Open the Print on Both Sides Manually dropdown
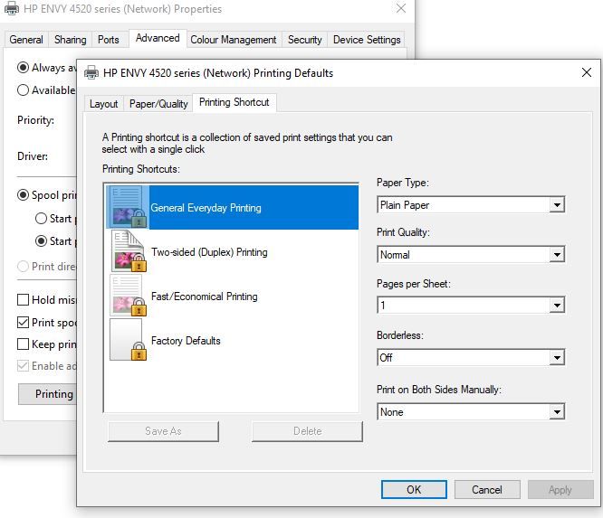The height and width of the screenshot is (518, 603). [x=471, y=411]
